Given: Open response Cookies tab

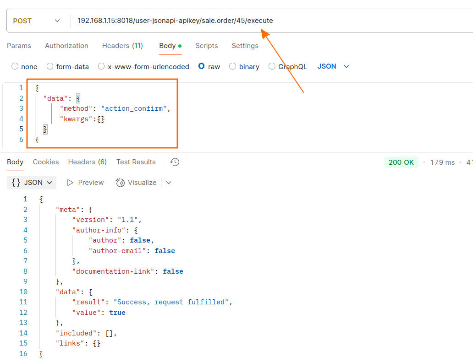Looking at the screenshot, I should click(x=46, y=162).
